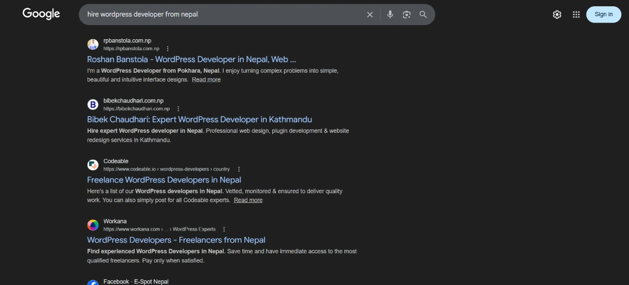The width and height of the screenshot is (629, 285).
Task: Open more options for bibekchaudhari.com.np result
Action: [178, 109]
